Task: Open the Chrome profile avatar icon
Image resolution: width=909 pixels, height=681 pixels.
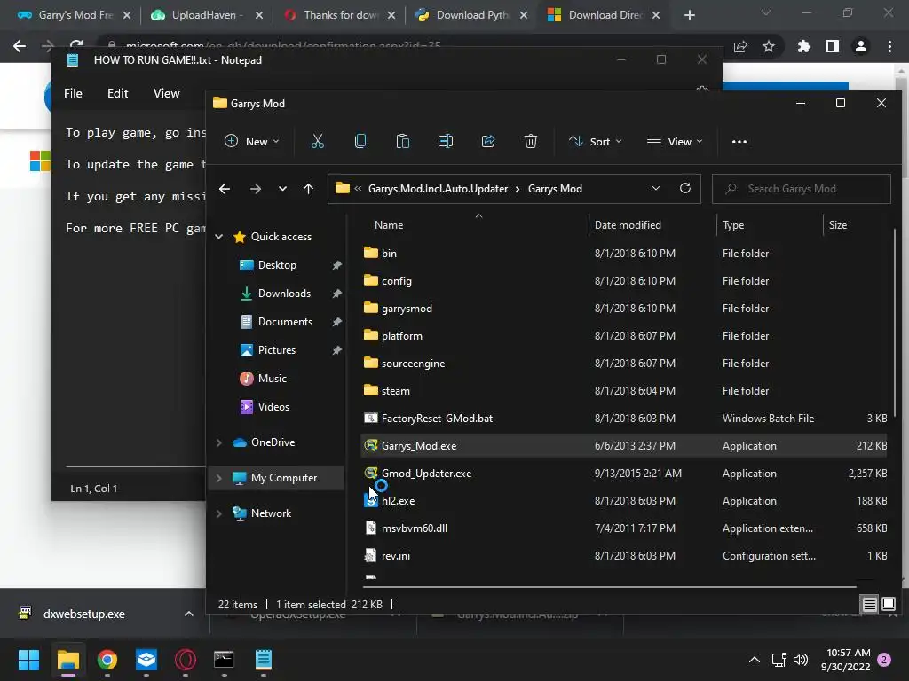Action: [861, 46]
